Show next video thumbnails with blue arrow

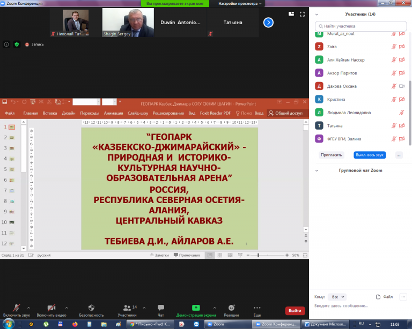tap(268, 23)
